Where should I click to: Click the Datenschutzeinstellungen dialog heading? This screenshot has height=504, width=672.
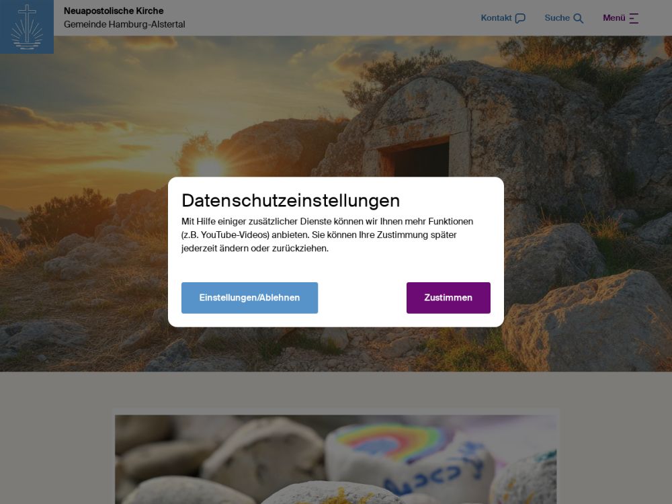point(290,200)
